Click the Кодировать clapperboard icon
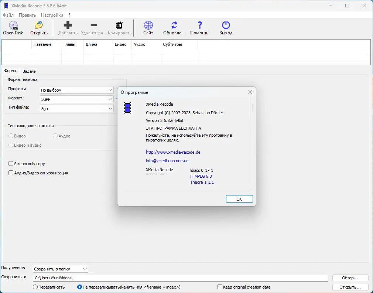Screen dimensions: 373x293 point(119,25)
